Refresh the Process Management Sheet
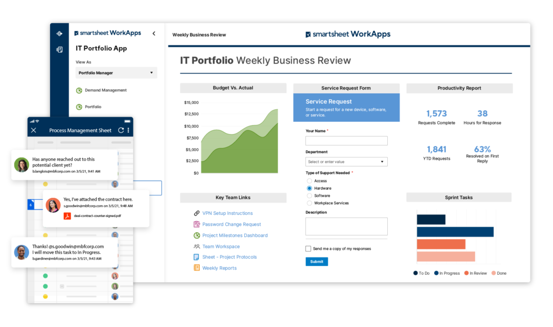This screenshot has width=553, height=327. (x=120, y=130)
